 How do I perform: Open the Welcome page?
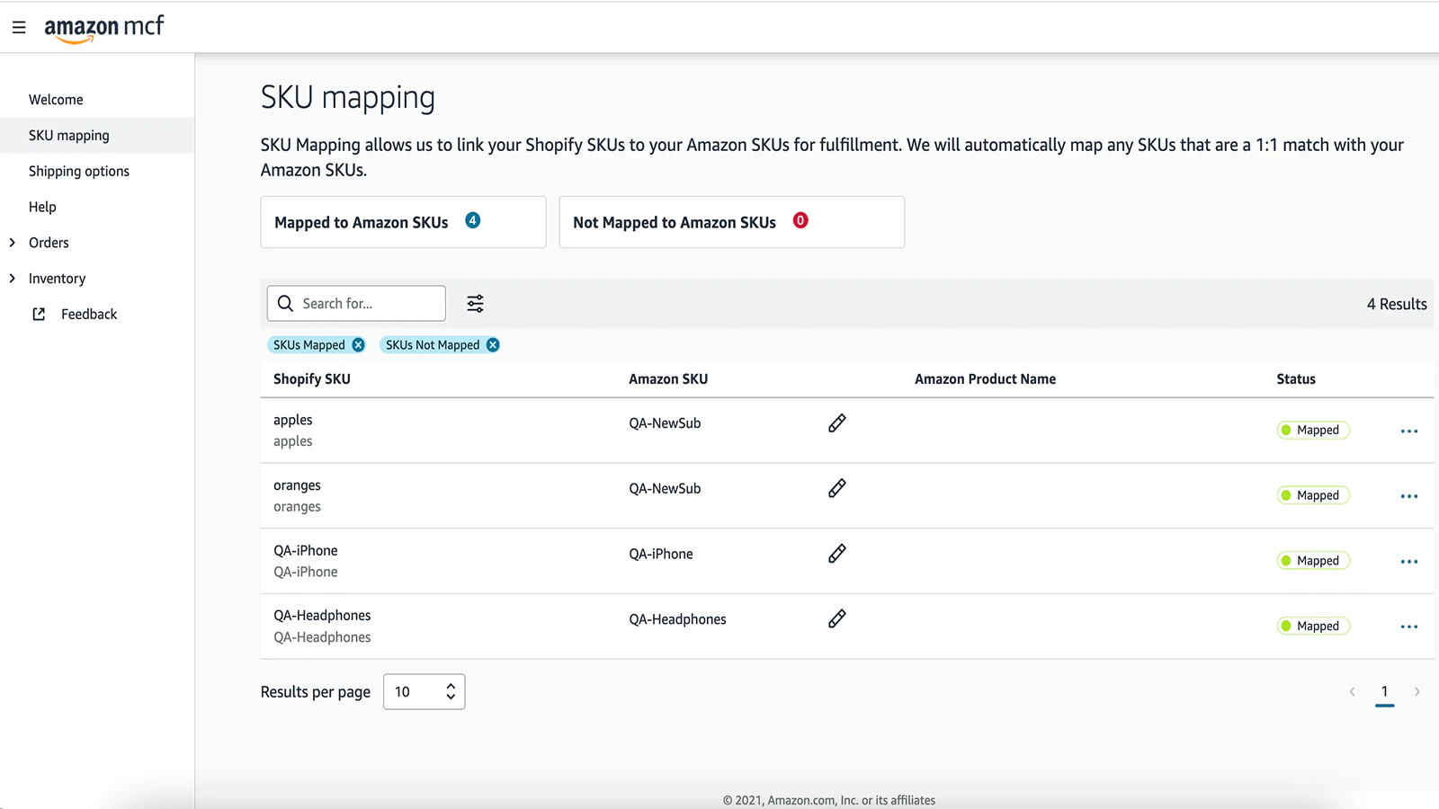coord(56,100)
